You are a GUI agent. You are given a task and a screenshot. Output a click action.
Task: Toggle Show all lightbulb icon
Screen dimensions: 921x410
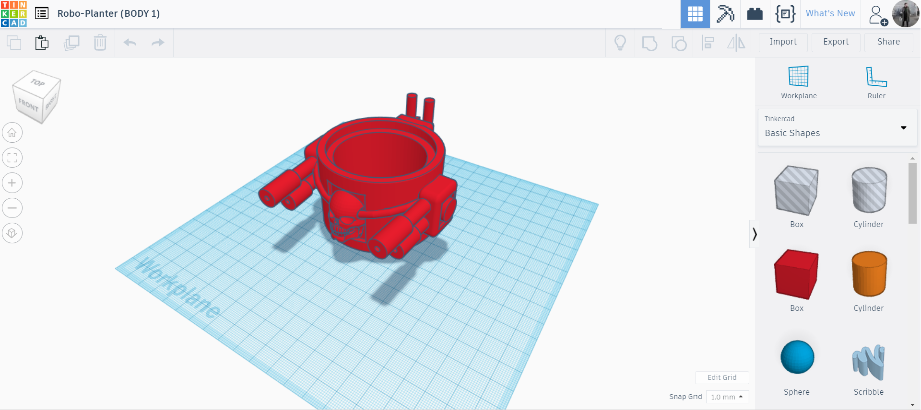pyautogui.click(x=620, y=43)
